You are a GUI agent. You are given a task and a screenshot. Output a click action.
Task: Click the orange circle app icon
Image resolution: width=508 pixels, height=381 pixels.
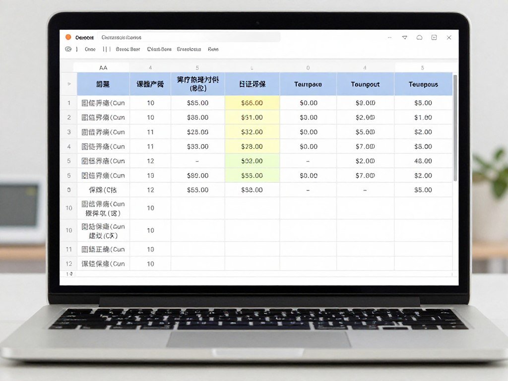(x=68, y=37)
